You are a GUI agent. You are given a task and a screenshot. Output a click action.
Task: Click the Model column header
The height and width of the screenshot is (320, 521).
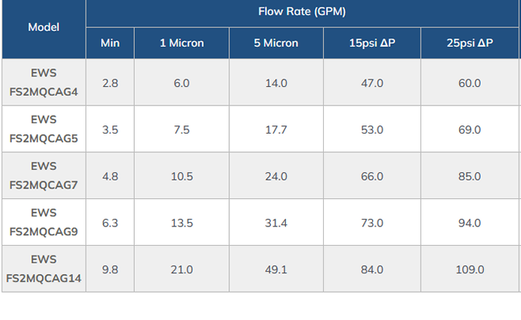click(43, 27)
